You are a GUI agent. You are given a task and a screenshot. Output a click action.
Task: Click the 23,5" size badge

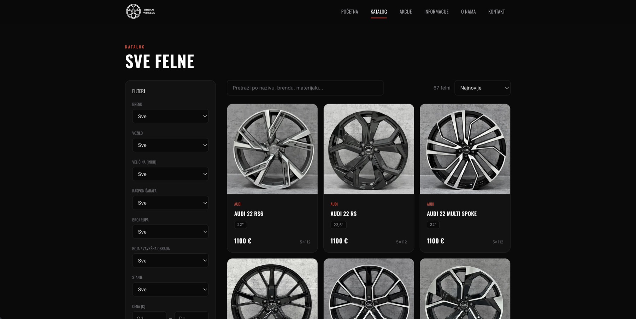[x=338, y=225]
